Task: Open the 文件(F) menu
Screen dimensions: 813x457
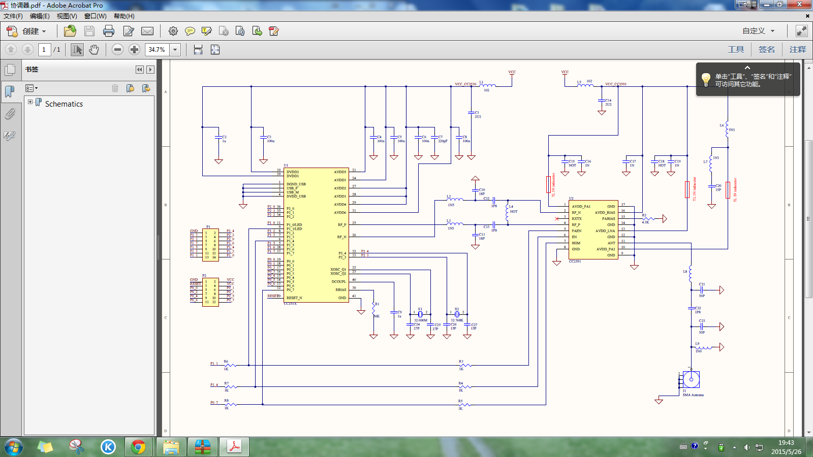Action: pos(13,16)
